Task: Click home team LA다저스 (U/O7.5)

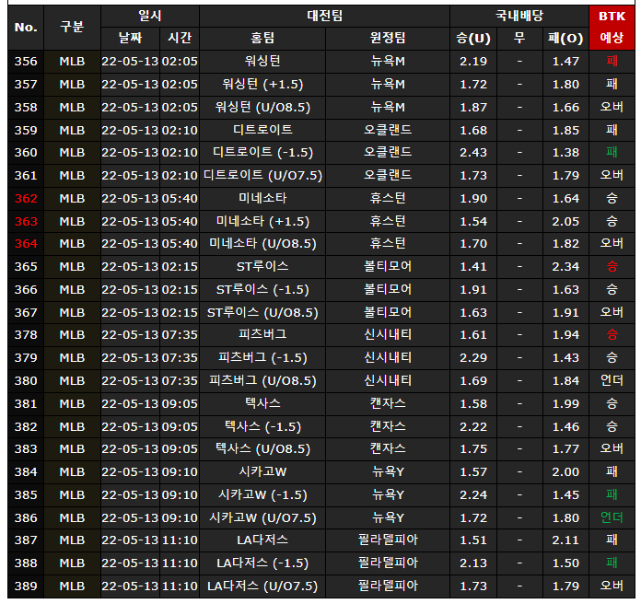Action: [262, 587]
